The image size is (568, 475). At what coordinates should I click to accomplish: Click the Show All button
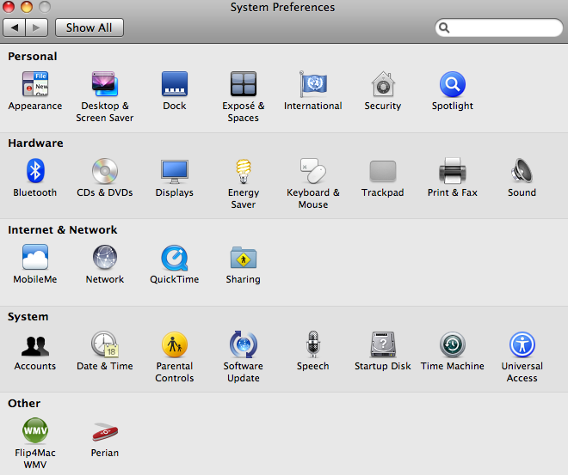click(x=90, y=27)
